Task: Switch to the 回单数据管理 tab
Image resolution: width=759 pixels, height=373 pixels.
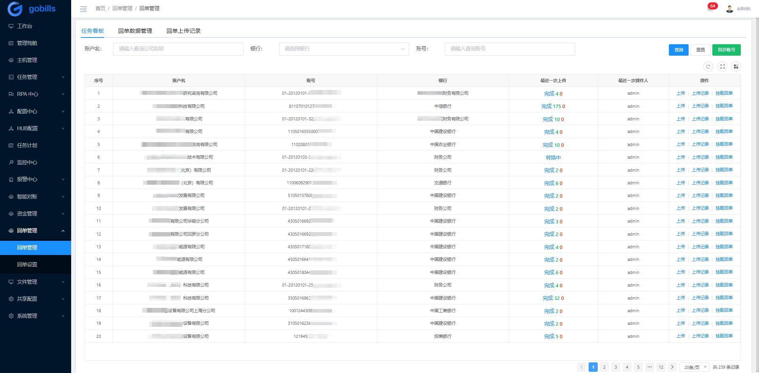Action: tap(135, 31)
